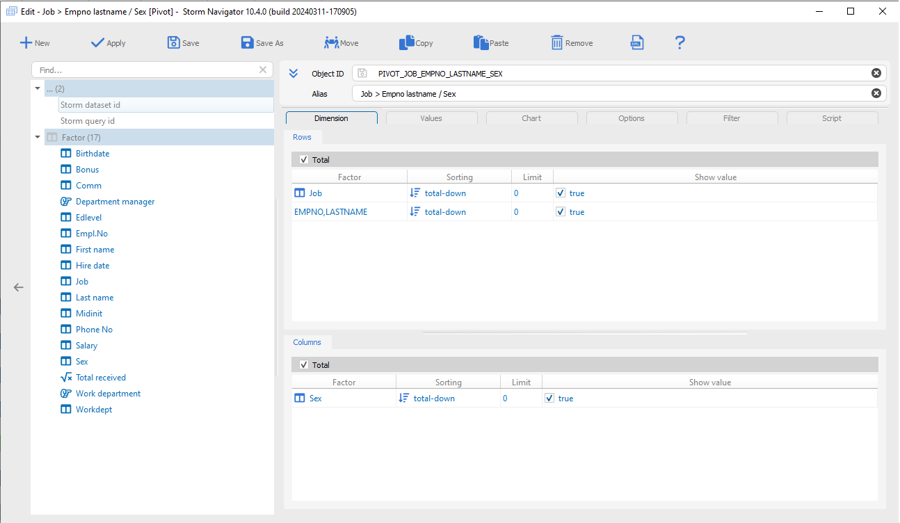Select the Comm factor

coord(88,186)
